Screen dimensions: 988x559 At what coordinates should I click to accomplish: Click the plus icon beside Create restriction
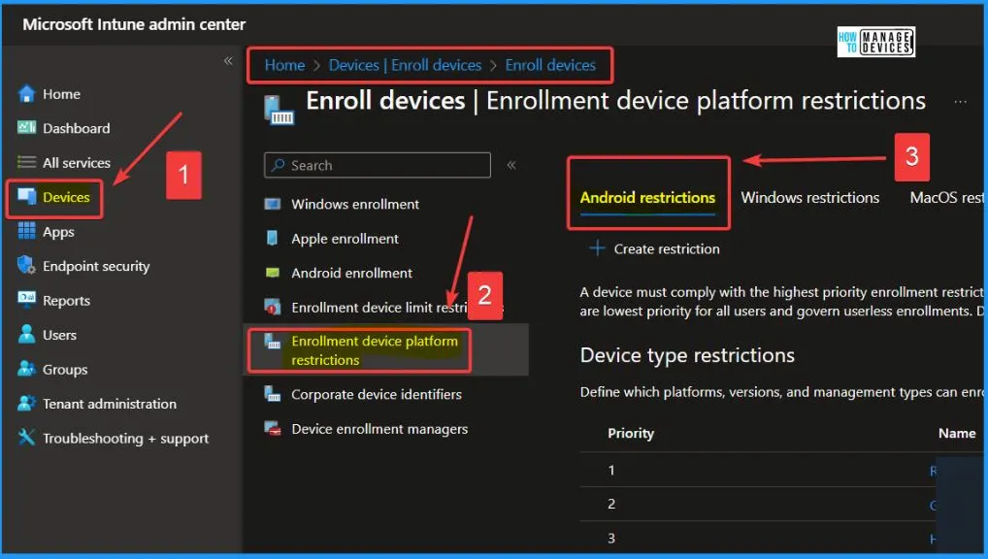click(597, 248)
